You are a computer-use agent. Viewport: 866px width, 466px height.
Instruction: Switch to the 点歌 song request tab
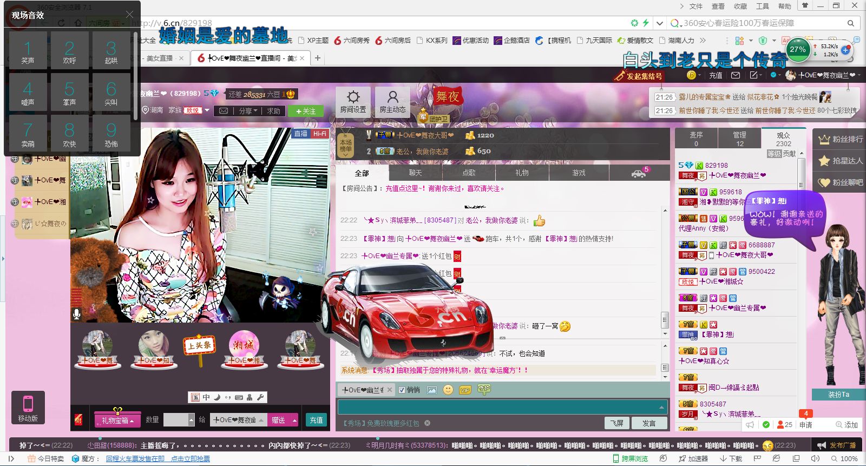point(469,173)
